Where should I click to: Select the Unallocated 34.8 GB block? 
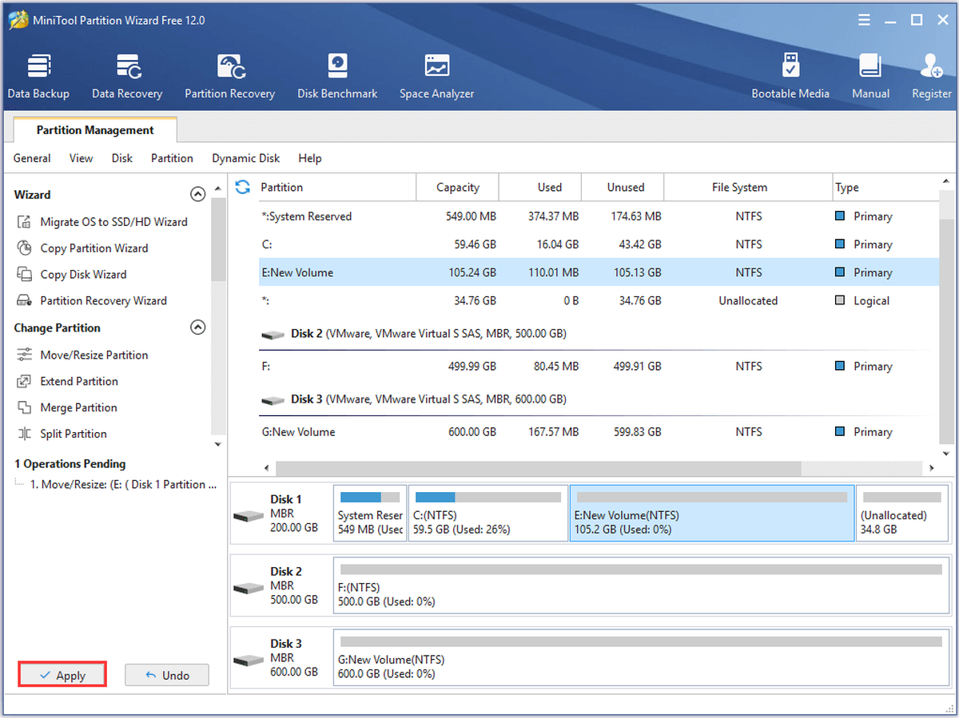pyautogui.click(x=902, y=514)
